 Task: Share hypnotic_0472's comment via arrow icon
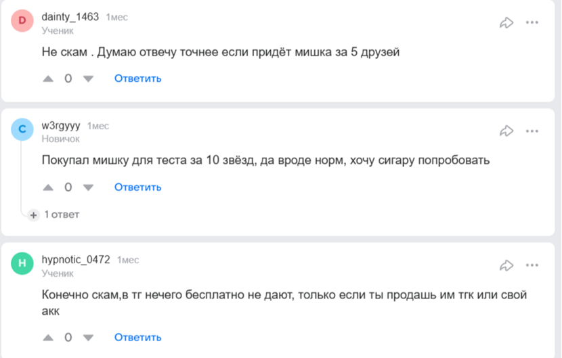[x=506, y=265]
